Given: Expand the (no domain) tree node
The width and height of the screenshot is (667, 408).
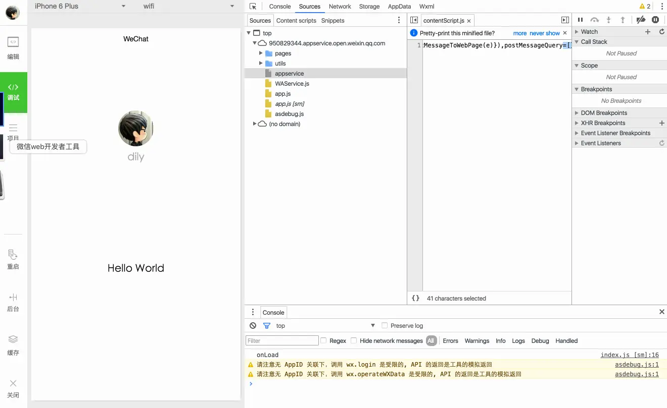Looking at the screenshot, I should (x=255, y=124).
